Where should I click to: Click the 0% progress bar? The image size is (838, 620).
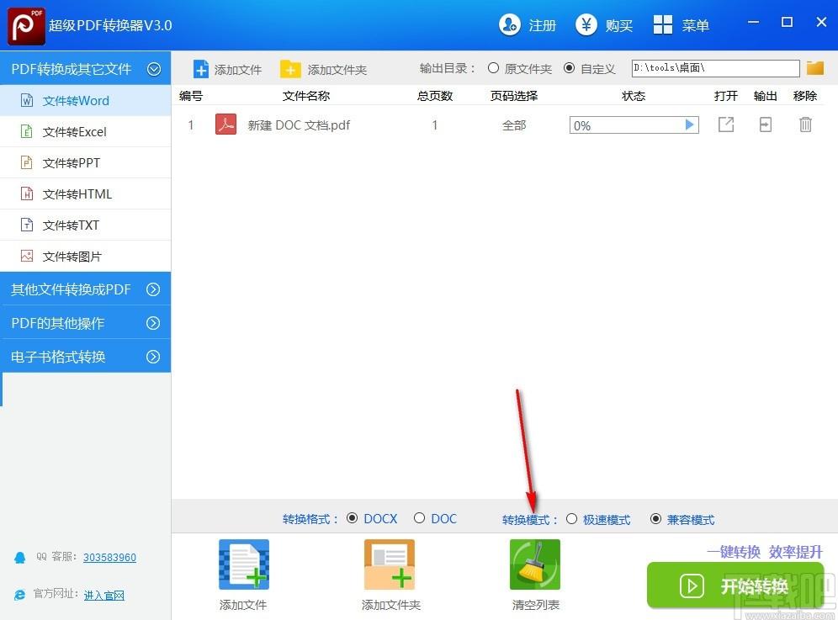point(634,125)
